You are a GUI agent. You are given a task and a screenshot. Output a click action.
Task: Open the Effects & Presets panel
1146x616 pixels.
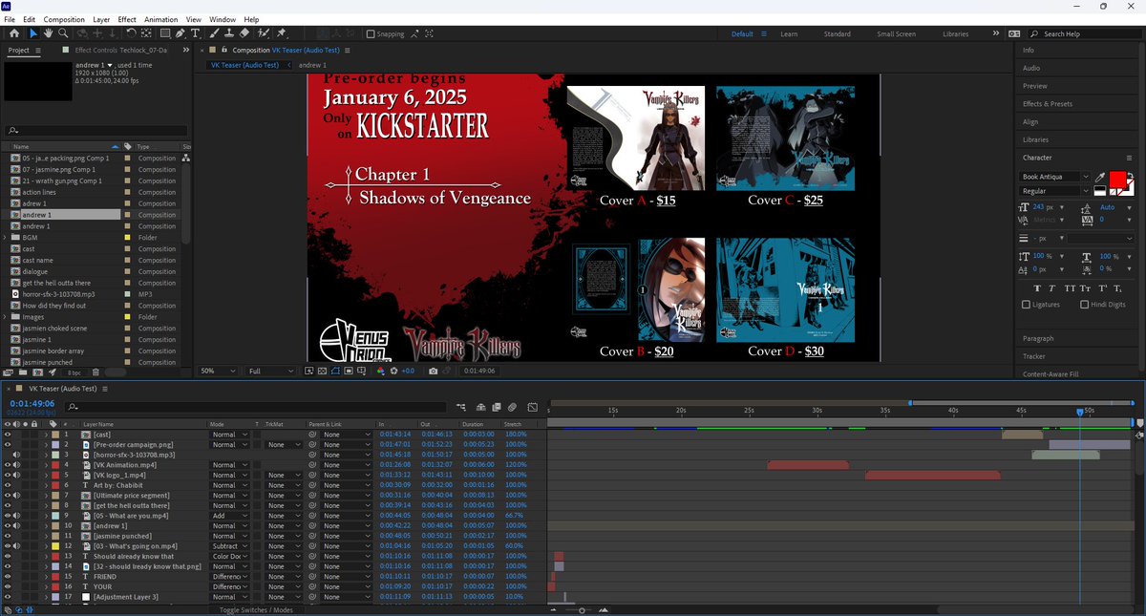(x=1048, y=103)
